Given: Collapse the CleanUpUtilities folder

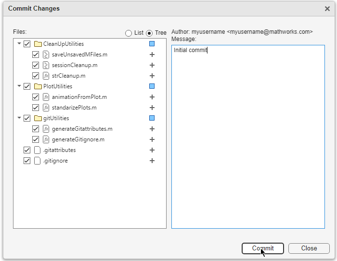Looking at the screenshot, I should point(19,44).
